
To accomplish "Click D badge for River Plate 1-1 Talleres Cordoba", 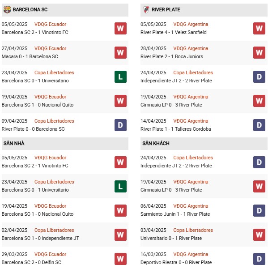I will 259,125.
